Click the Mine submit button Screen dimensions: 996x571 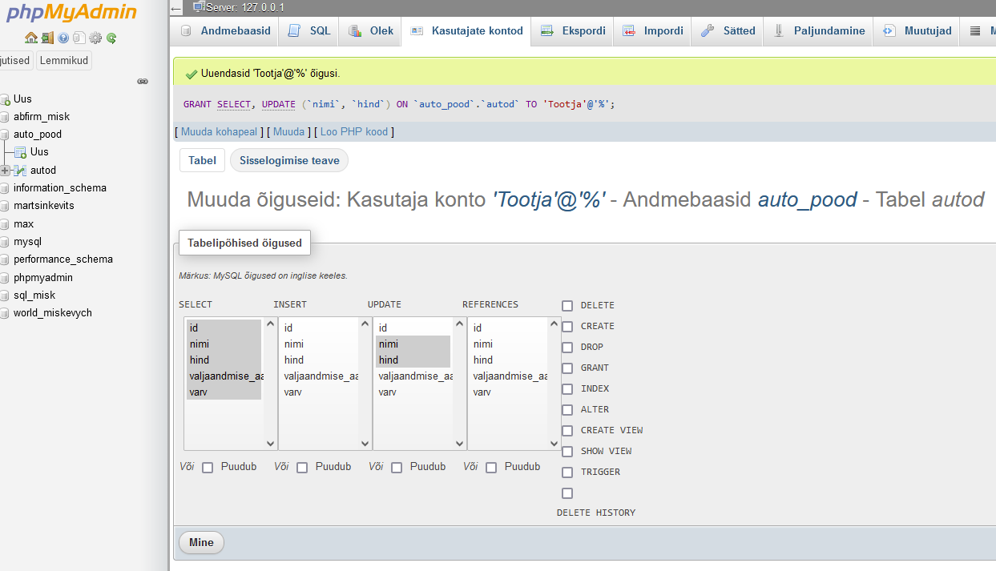coord(201,543)
